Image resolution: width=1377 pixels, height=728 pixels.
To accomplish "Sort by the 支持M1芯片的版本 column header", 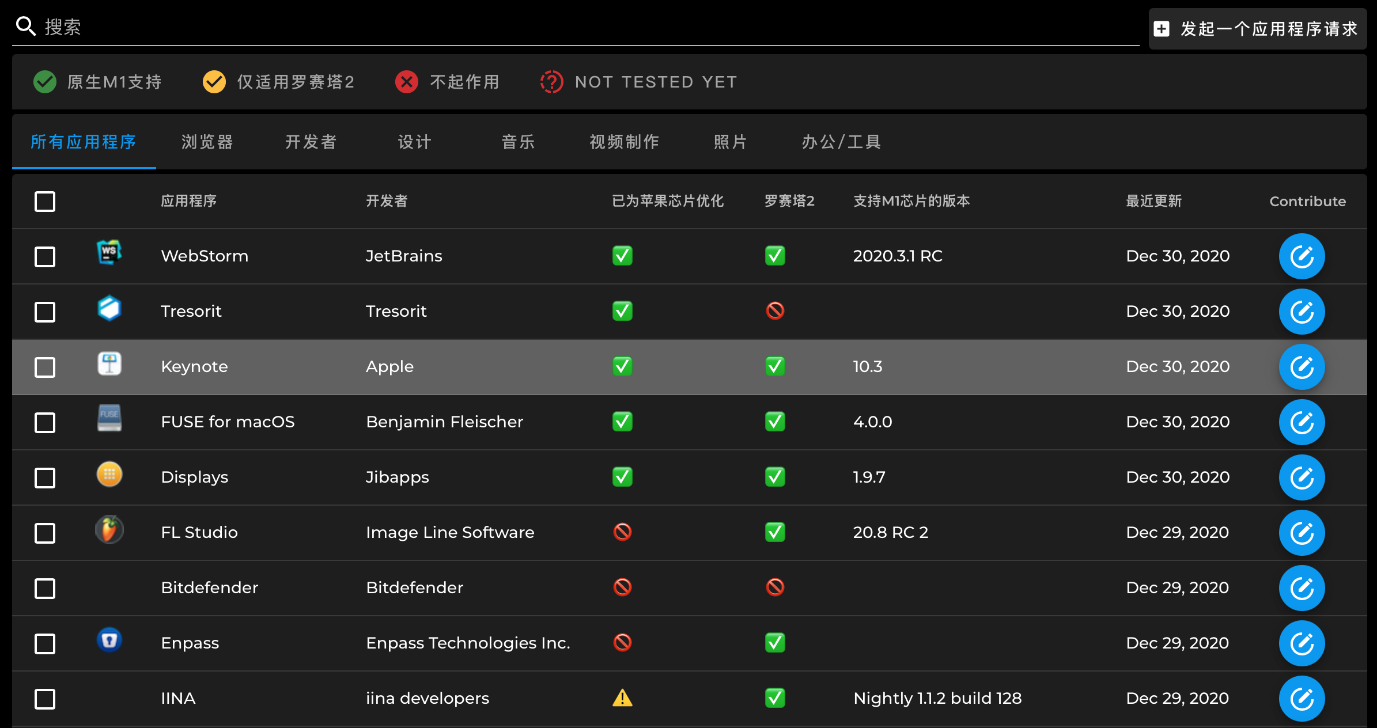I will (911, 201).
